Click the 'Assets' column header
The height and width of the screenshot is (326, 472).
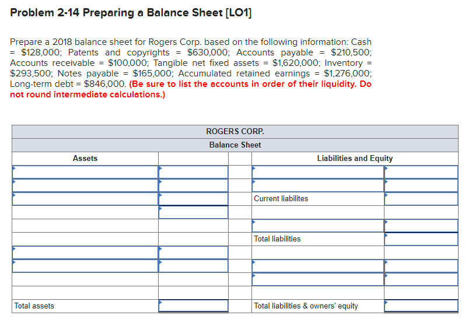tap(85, 158)
